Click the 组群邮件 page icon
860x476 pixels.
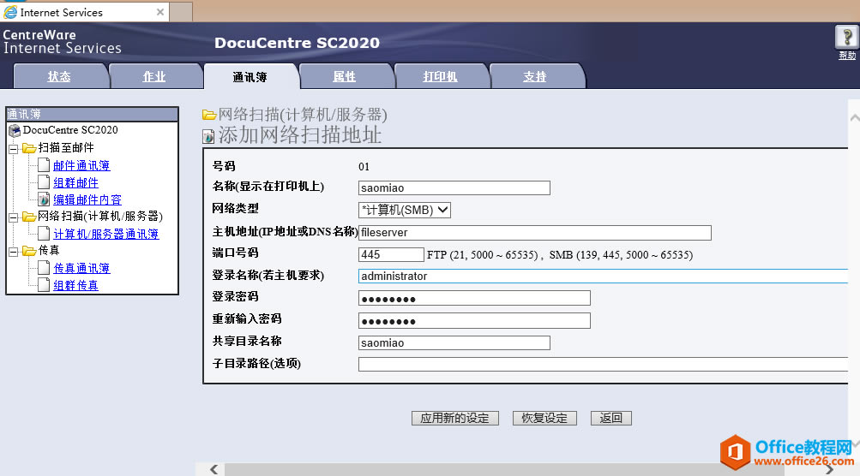(44, 181)
